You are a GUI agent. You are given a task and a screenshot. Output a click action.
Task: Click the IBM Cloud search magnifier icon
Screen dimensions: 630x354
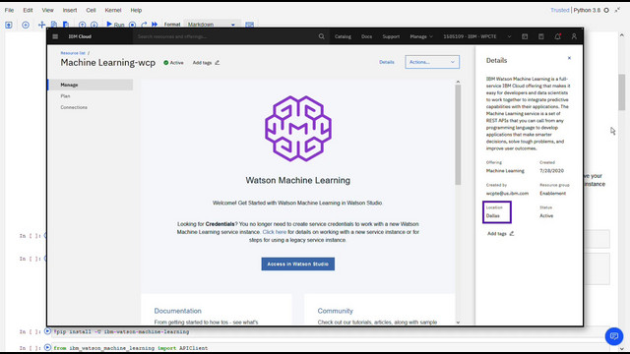coord(322,36)
